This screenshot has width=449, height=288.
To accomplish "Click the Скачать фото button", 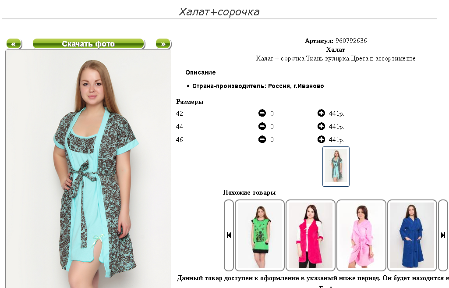I will (x=88, y=44).
